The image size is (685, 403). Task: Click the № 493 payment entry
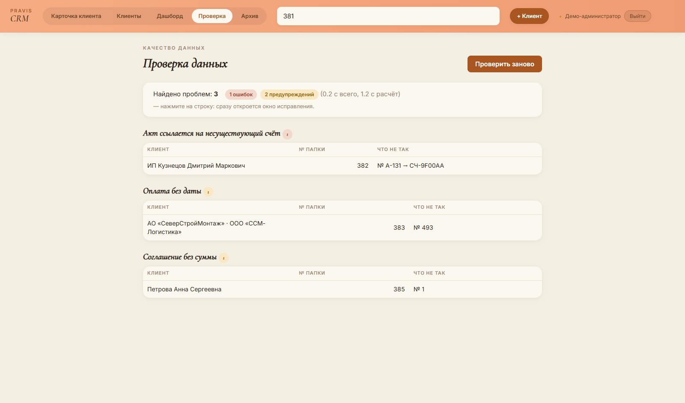click(x=423, y=228)
